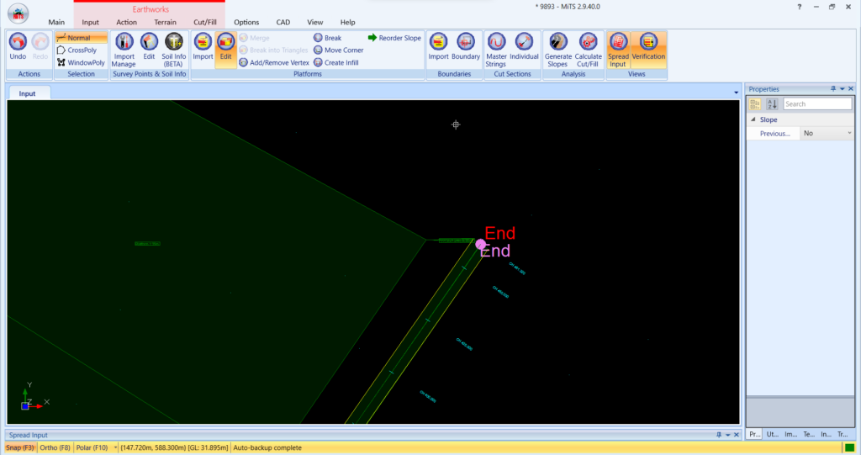The image size is (861, 455).
Task: Switch properties to categorized view
Action: click(755, 103)
